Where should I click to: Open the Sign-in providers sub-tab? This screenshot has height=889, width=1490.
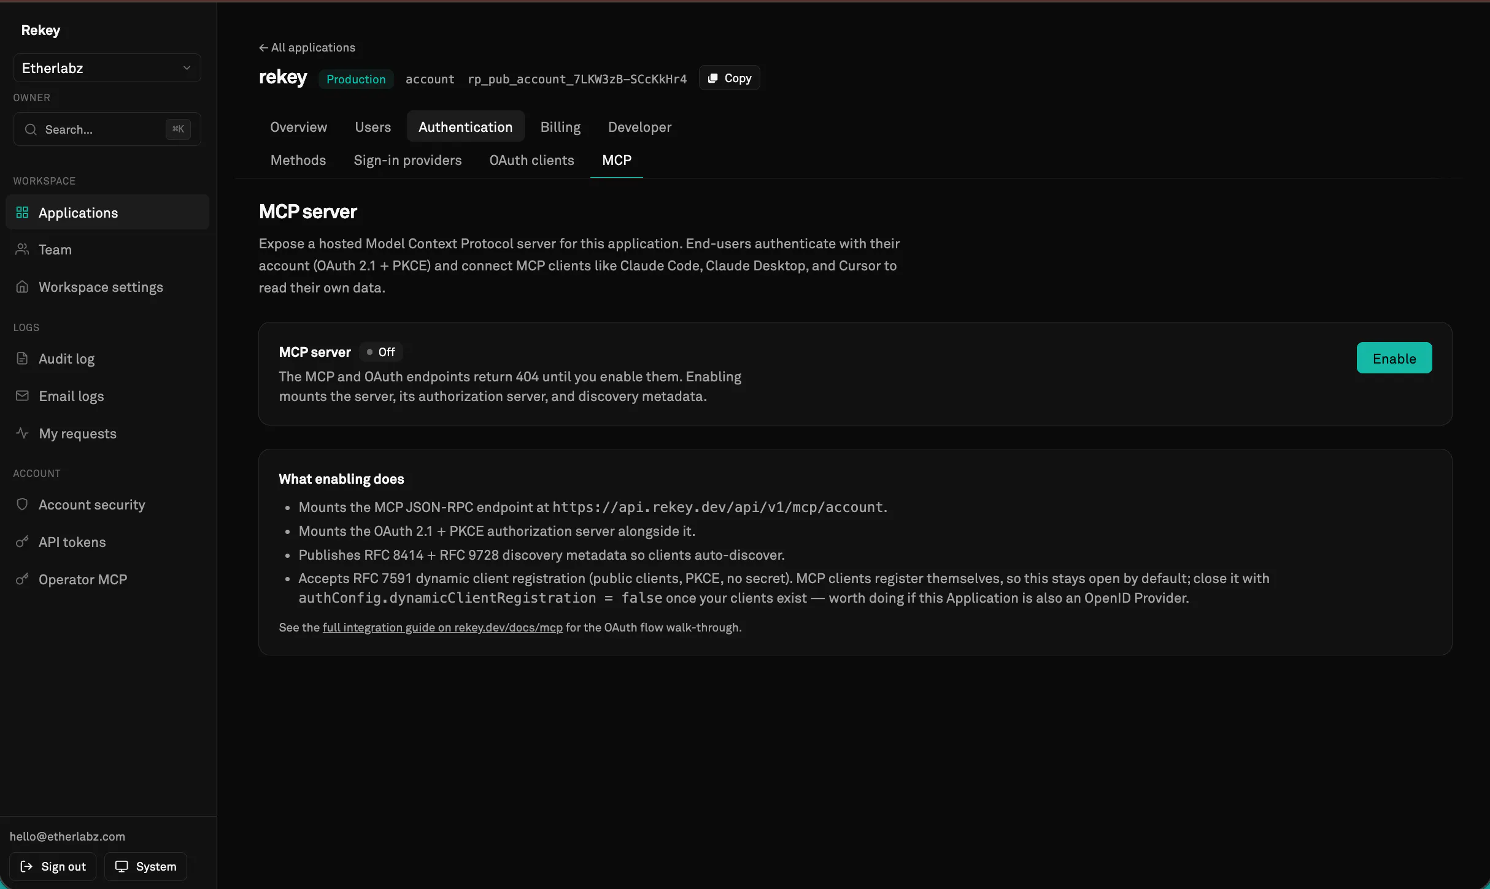click(407, 160)
